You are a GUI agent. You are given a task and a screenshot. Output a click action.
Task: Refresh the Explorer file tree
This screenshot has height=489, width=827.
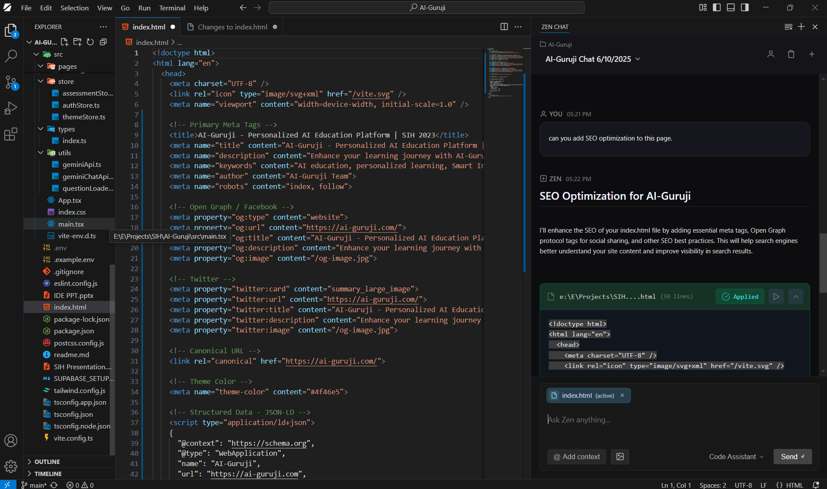pos(90,42)
